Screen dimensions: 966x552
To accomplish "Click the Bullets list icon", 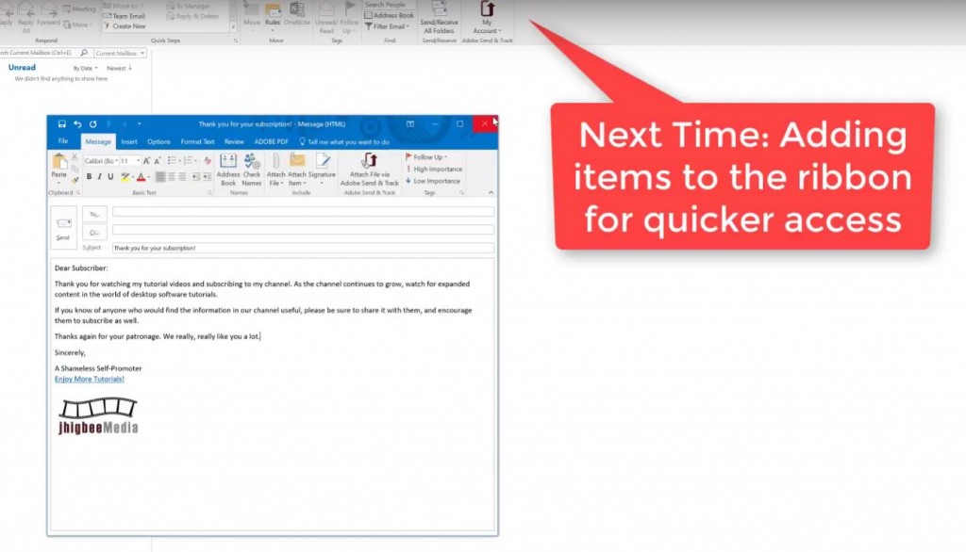I will 174,161.
